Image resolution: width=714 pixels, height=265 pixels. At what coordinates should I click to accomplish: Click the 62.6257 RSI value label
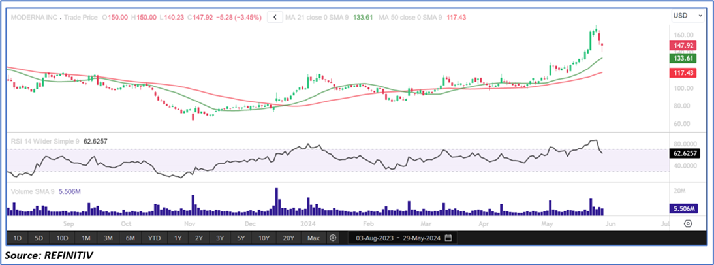click(x=685, y=154)
